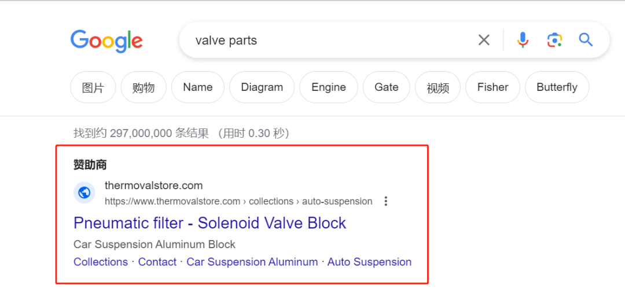Filter results by Diagram chip
625x306 pixels.
click(262, 87)
